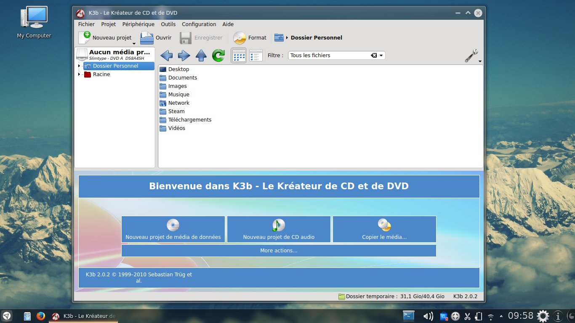Viewport: 575px width, 323px height.
Task: Click the taskbar file manager icon
Action: click(x=27, y=316)
